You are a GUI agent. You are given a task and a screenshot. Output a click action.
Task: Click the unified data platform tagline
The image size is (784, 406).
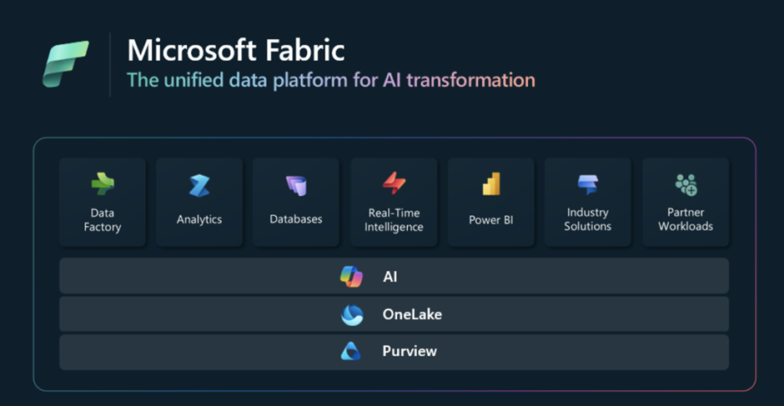tap(330, 81)
